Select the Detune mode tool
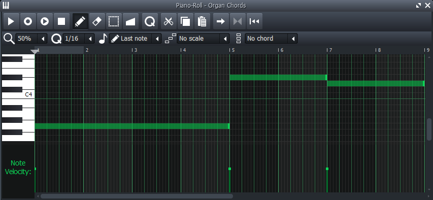 (x=130, y=21)
